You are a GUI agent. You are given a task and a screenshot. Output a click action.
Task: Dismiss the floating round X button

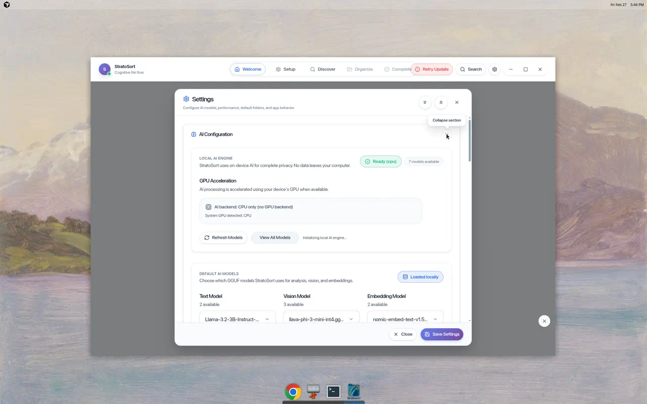pos(544,321)
